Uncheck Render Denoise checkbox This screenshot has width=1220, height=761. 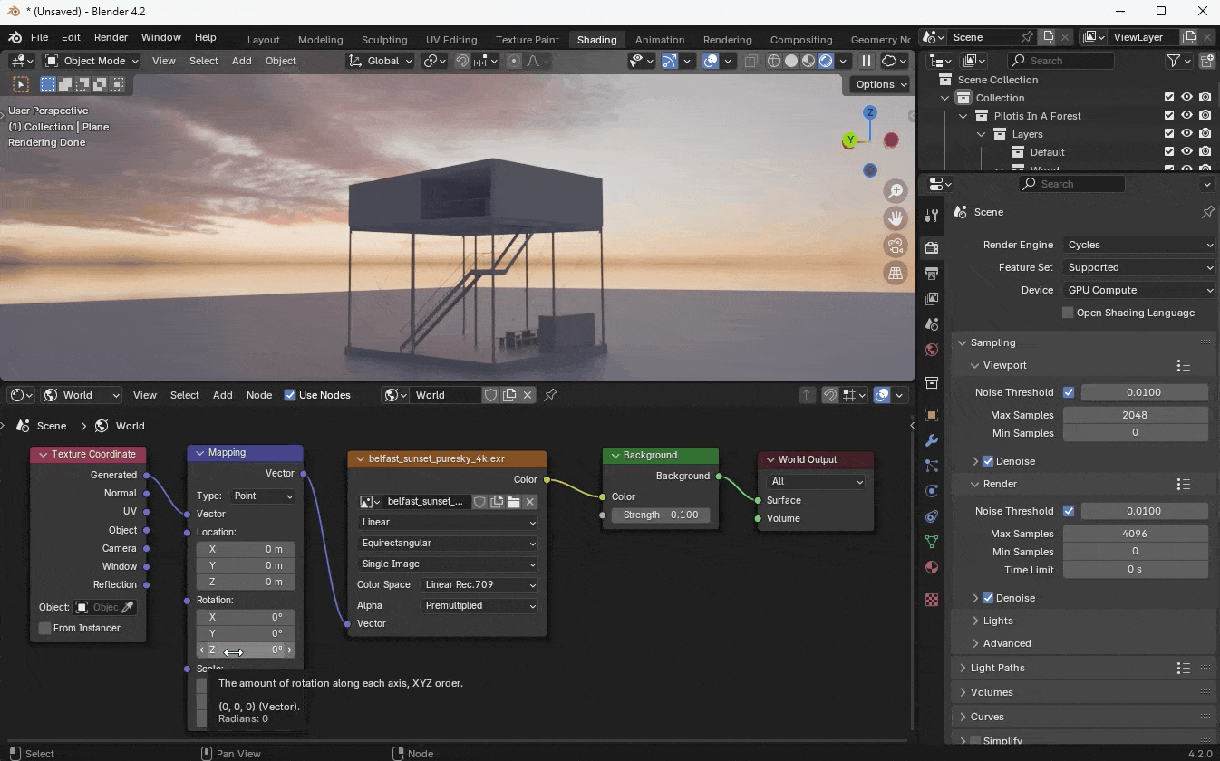988,598
